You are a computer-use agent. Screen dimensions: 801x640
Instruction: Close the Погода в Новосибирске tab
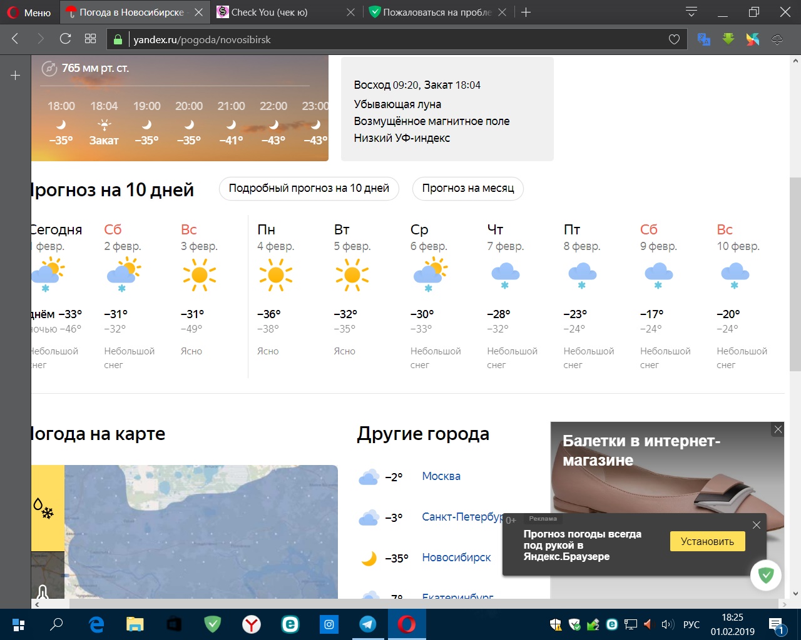tap(198, 12)
